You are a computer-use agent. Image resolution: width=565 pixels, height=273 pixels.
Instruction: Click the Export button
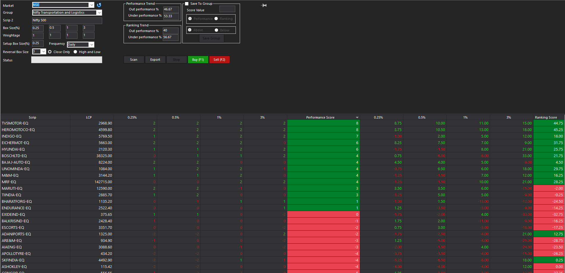[x=155, y=60]
